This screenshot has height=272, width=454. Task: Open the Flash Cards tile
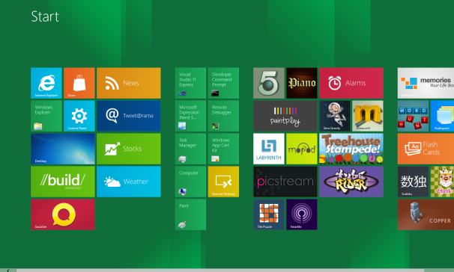click(426, 149)
